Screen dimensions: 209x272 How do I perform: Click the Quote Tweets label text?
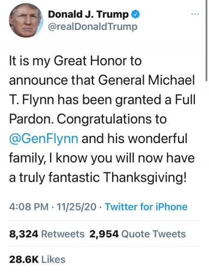pos(153,234)
